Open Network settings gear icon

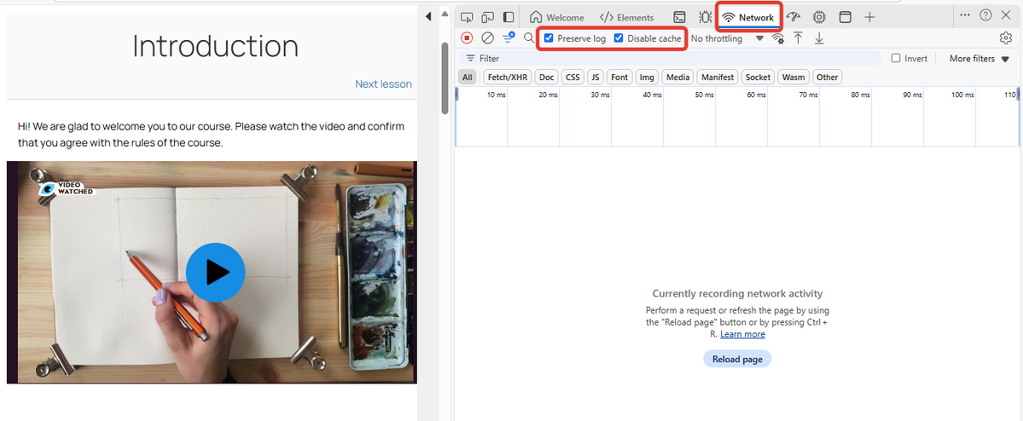tap(1005, 38)
